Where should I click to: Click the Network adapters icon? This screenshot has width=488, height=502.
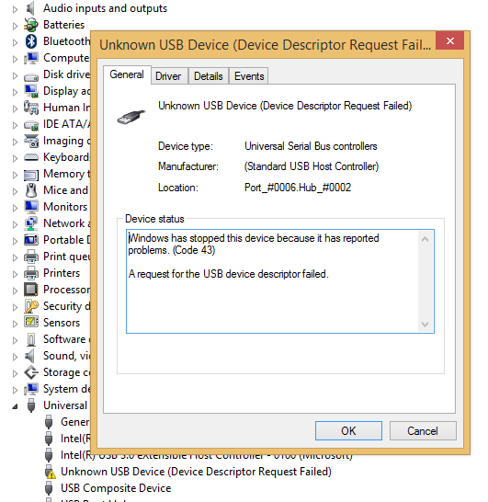point(31,223)
